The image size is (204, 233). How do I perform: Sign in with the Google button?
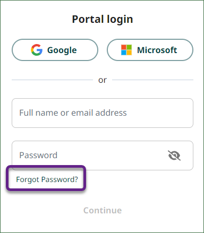pyautogui.click(x=55, y=50)
